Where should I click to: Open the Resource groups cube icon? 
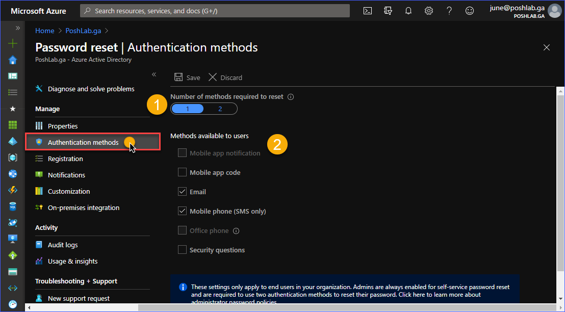pyautogui.click(x=13, y=158)
